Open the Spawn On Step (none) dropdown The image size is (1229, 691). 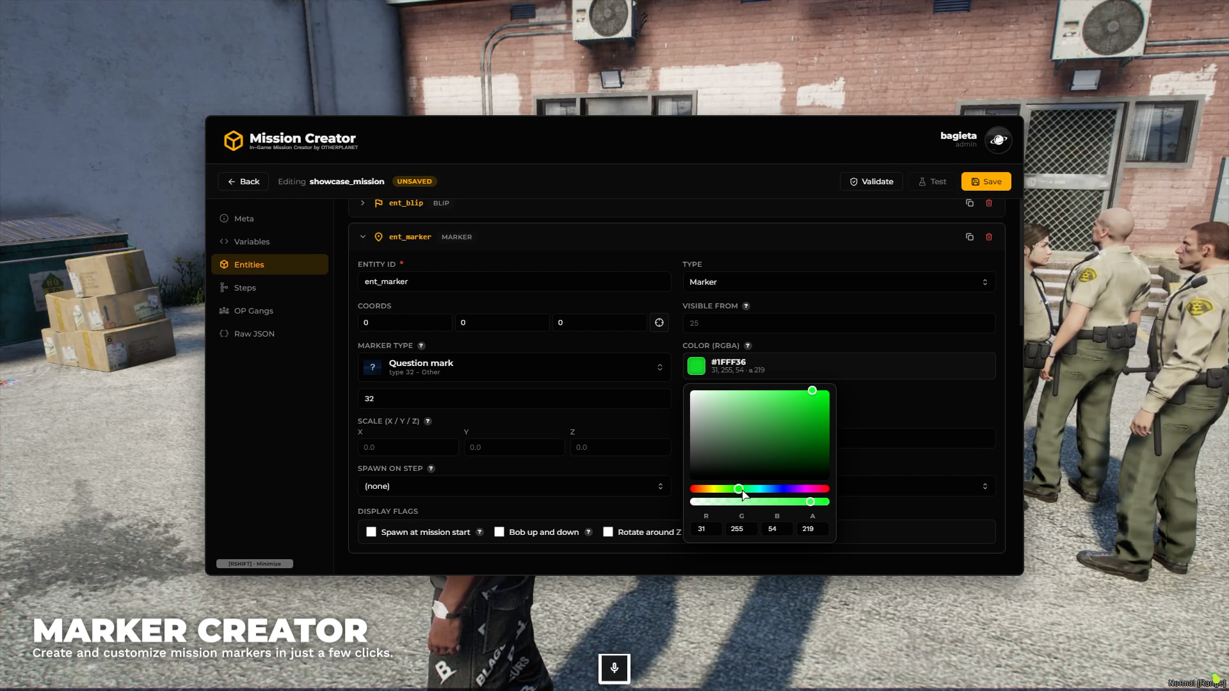pos(514,486)
